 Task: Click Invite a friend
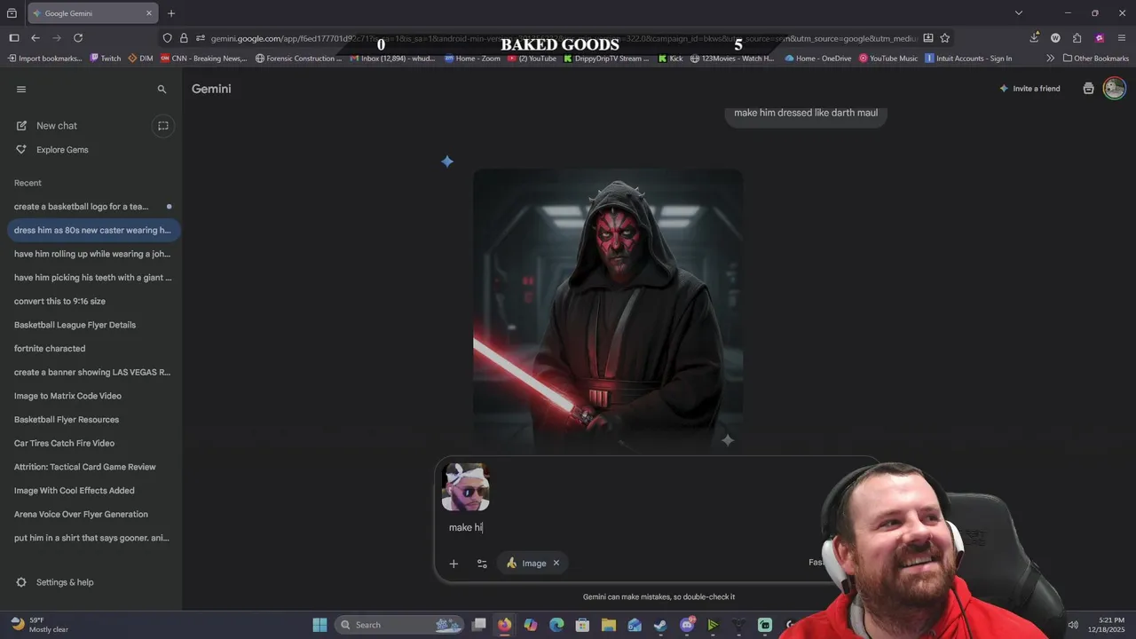1029,89
